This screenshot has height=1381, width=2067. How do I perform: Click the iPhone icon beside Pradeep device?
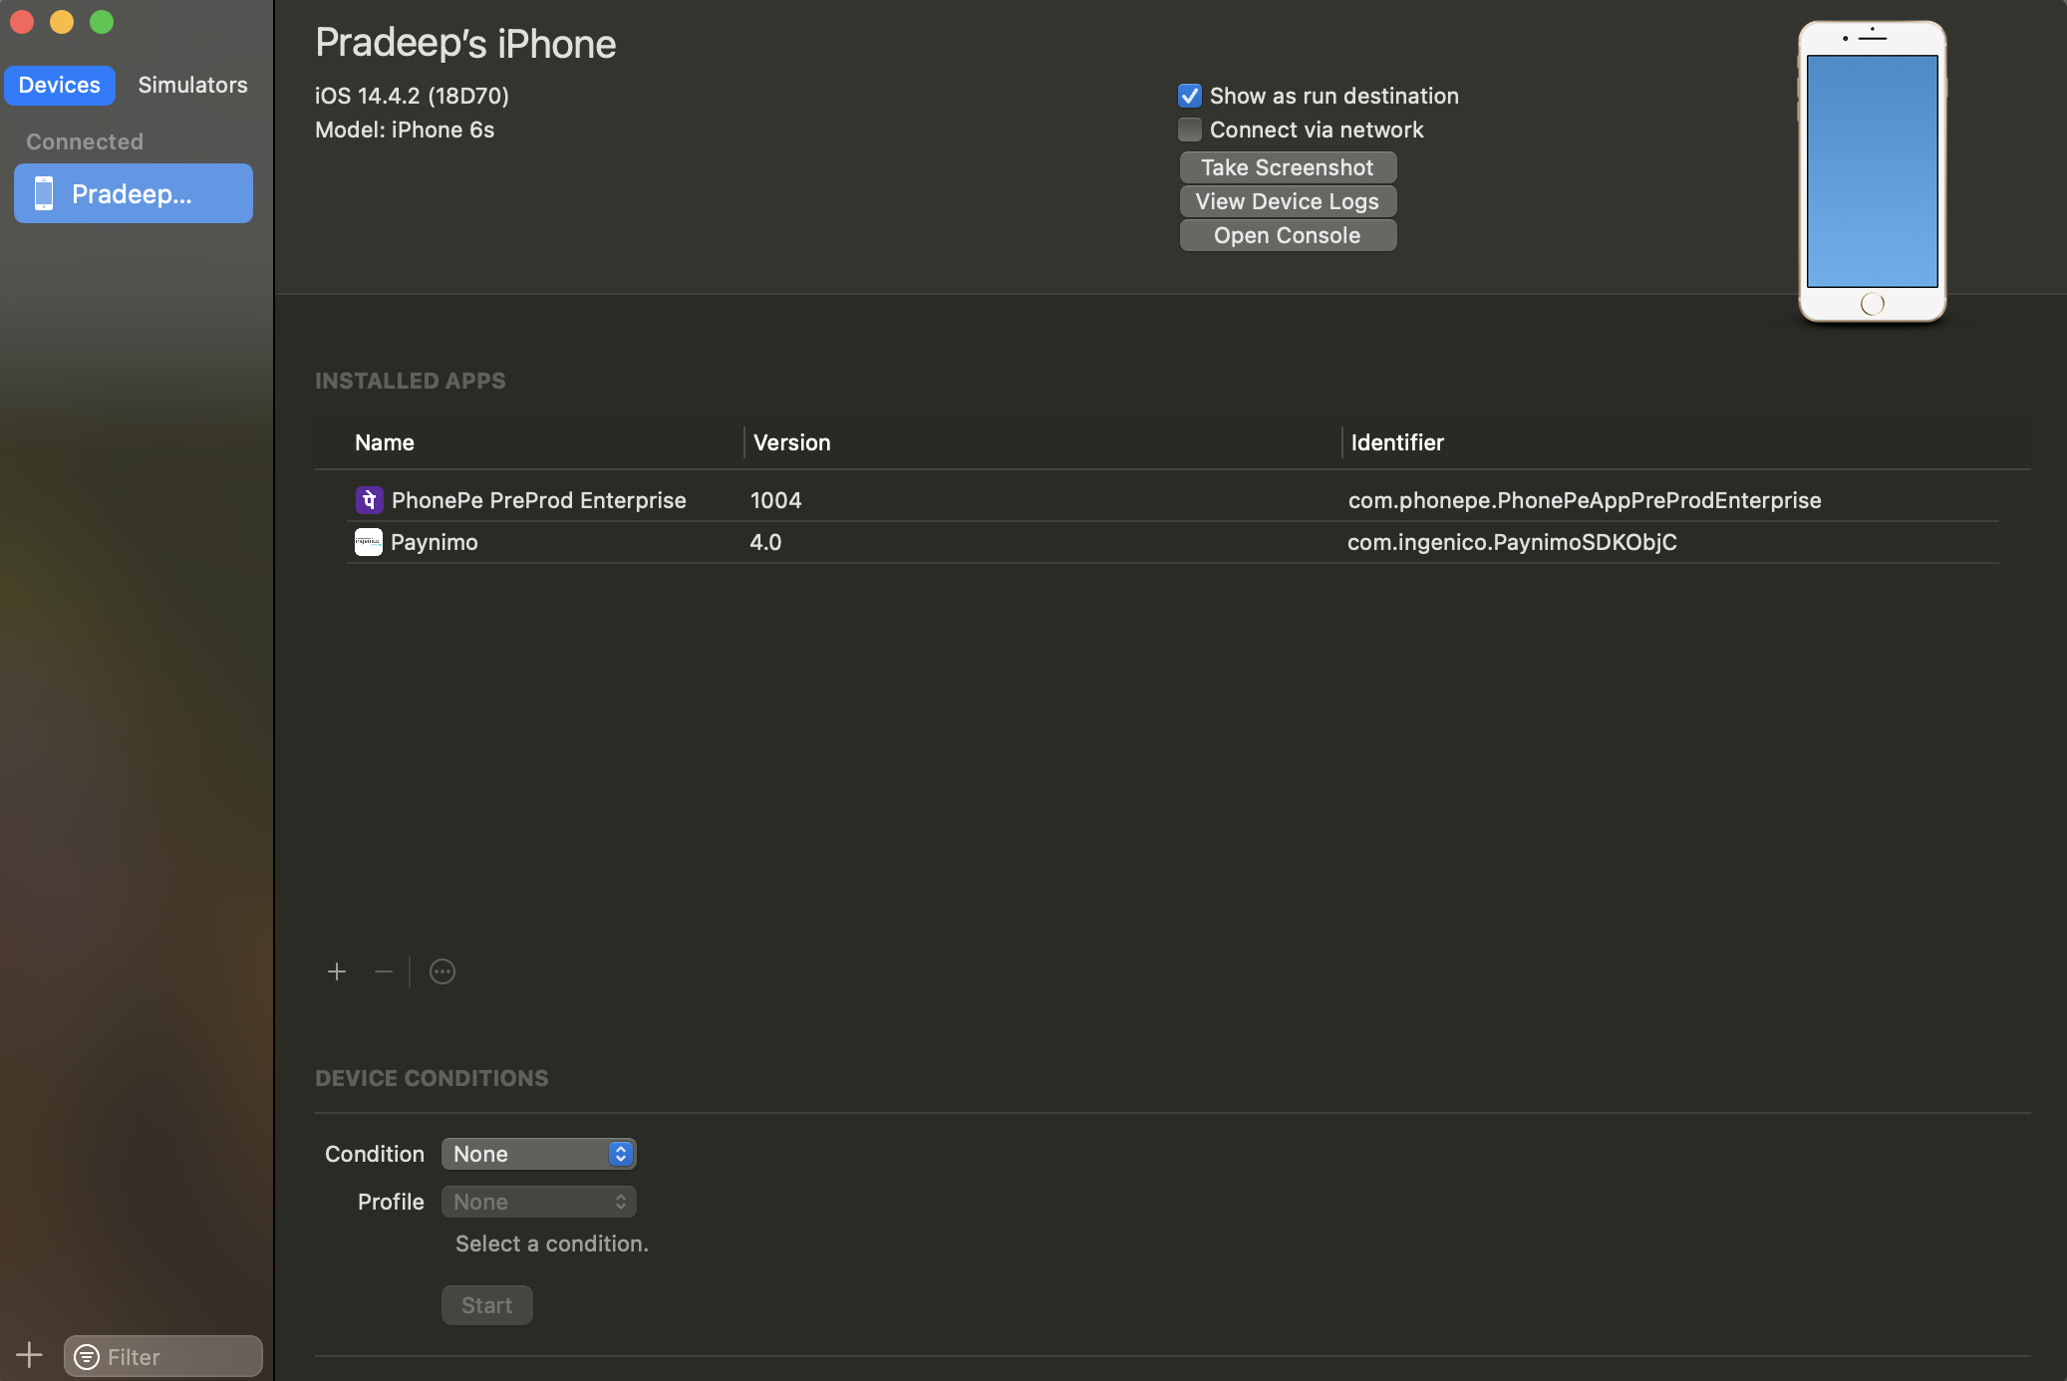[x=44, y=193]
